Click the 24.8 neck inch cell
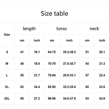The height and width of the screenshot is (109, 109). coord(102,99)
